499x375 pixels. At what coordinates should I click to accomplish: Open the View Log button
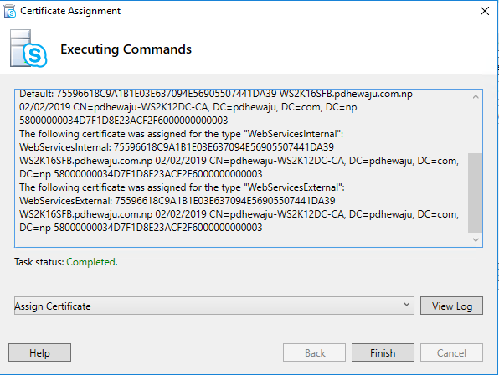pyautogui.click(x=451, y=306)
